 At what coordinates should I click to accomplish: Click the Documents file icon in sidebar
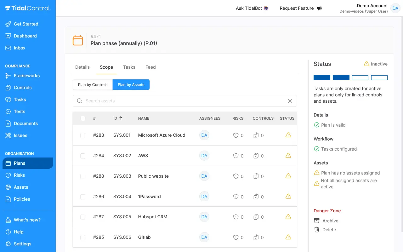coord(8,123)
